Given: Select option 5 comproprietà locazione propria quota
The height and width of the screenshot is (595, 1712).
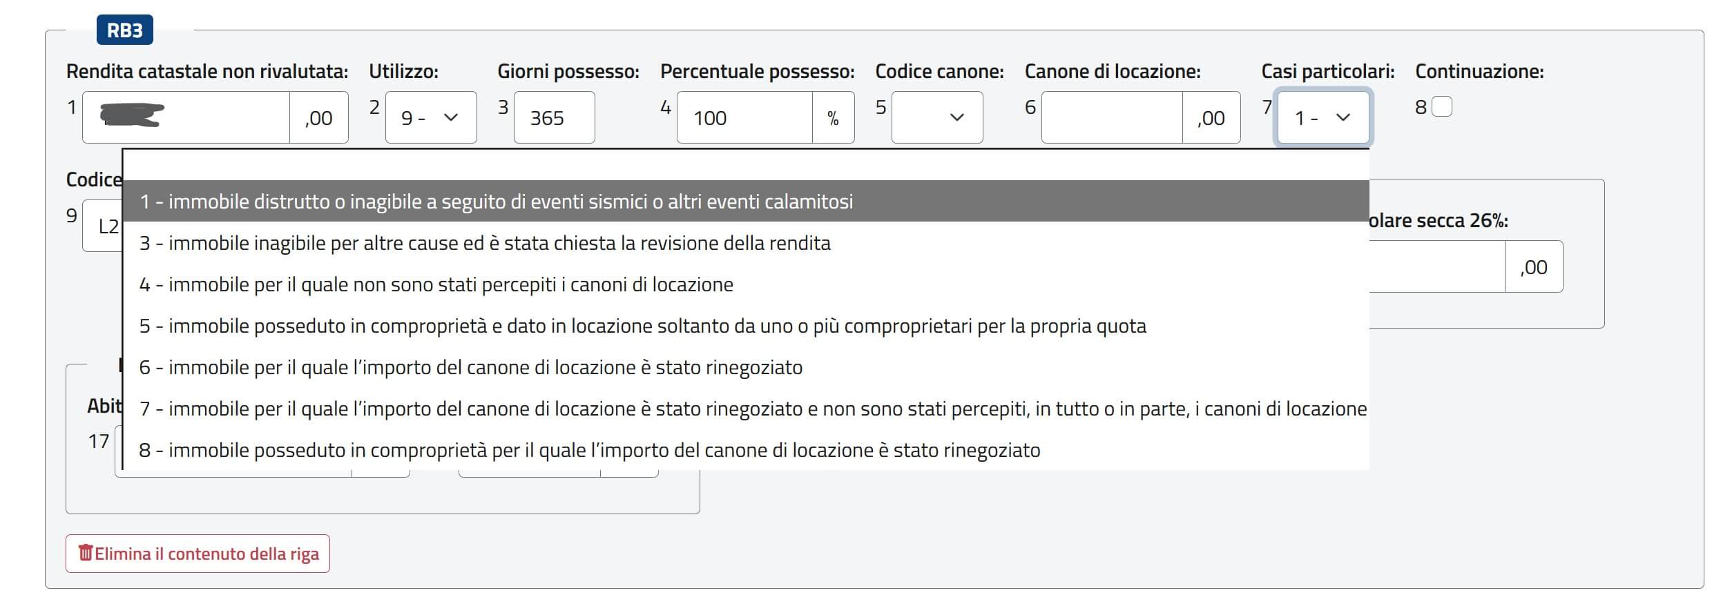Looking at the screenshot, I should [642, 326].
